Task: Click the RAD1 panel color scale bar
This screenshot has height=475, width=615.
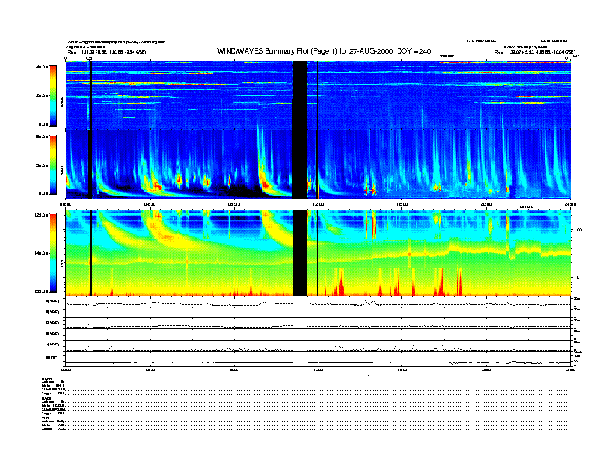Action: coord(53,165)
